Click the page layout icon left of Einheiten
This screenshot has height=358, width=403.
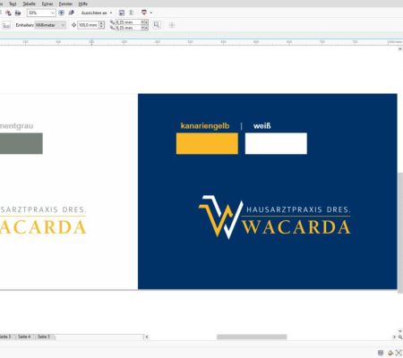pyautogui.click(x=6, y=25)
